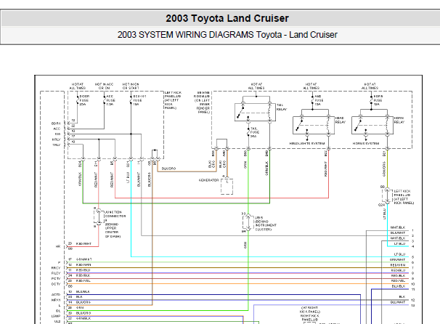Viewport: 440px width, 324px height.
Task: Click the LEFT KICK PANEL J/B label near Q24
Action: (404, 197)
